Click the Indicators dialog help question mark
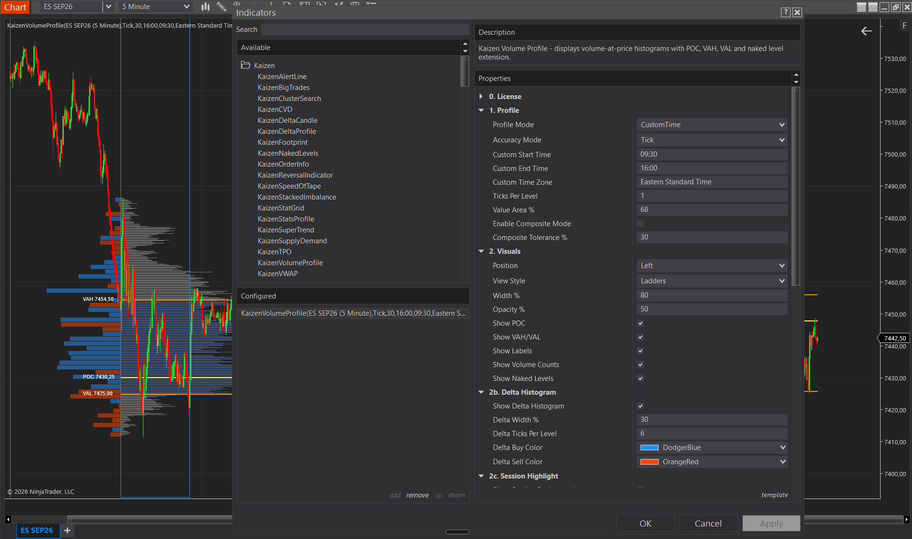 786,12
